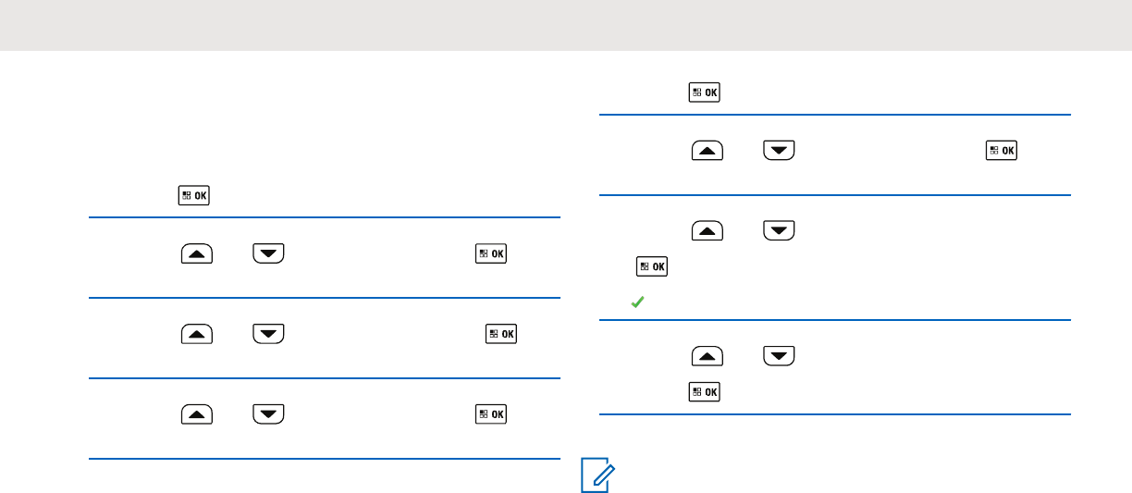Click the lone OK key icon topping the right column
Viewport: 1132px width, 493px height.
[x=705, y=92]
